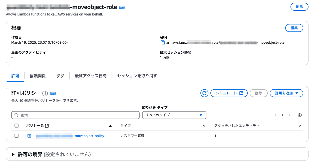Switch to the 信頼関係 tab
The image size is (310, 163).
point(38,76)
